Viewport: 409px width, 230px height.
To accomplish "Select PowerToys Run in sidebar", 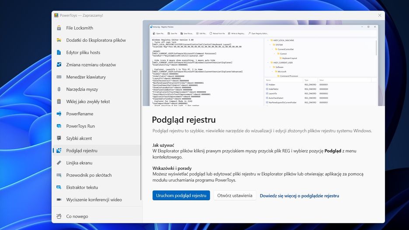I will coord(97,126).
